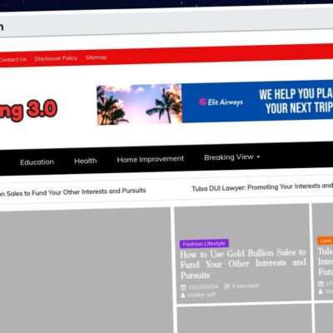Click the post date 16/10/2024
The height and width of the screenshot is (333, 333).
click(203, 287)
